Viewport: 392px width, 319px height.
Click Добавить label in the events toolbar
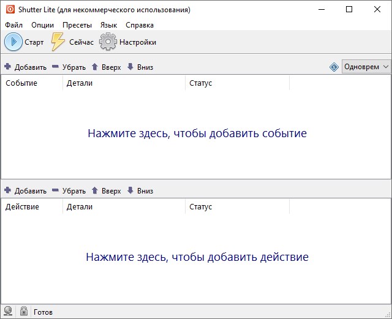click(x=31, y=67)
